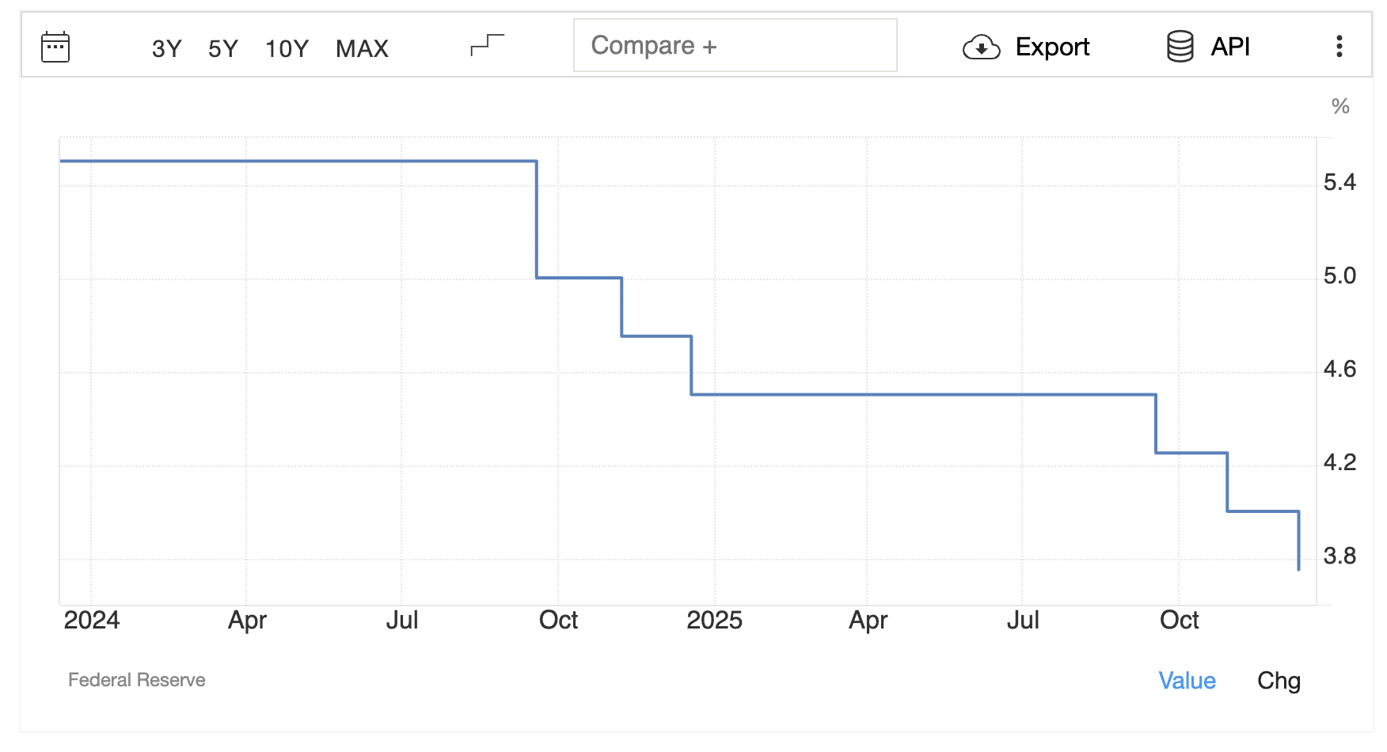Toggle the chart to Chg view
The width and height of the screenshot is (1387, 752).
(x=1279, y=681)
